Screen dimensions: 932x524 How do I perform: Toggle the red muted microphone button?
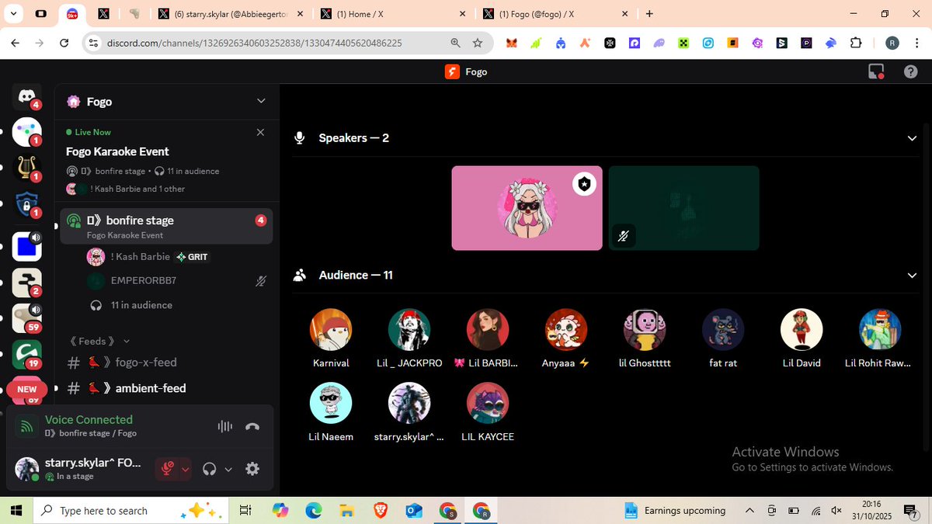tap(166, 469)
